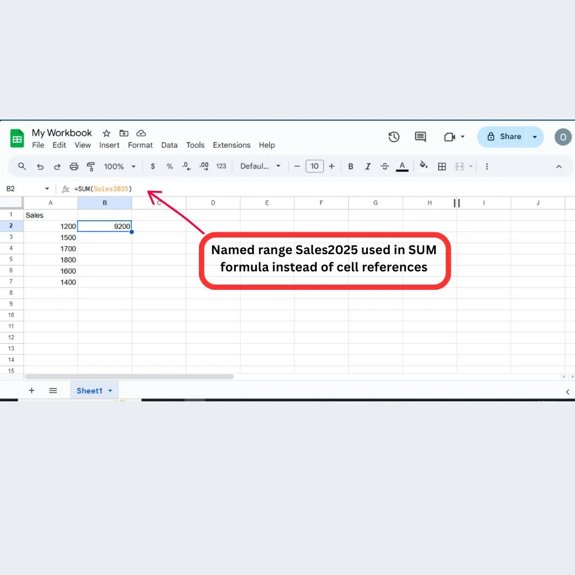Viewport: 575px width, 575px height.
Task: Add a new sheet with plus button
Action: tap(32, 390)
